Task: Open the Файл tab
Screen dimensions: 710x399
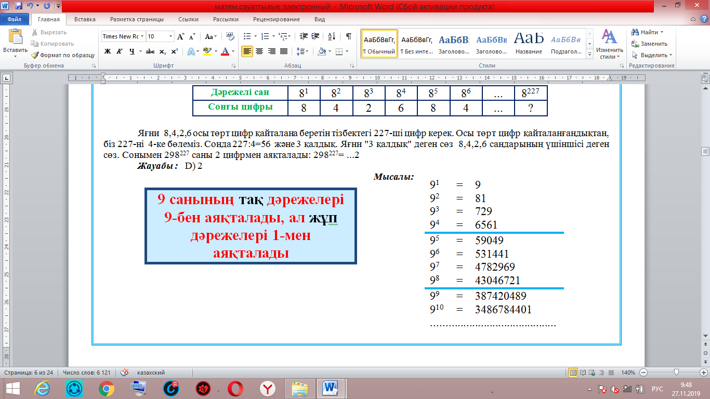Action: [14, 19]
